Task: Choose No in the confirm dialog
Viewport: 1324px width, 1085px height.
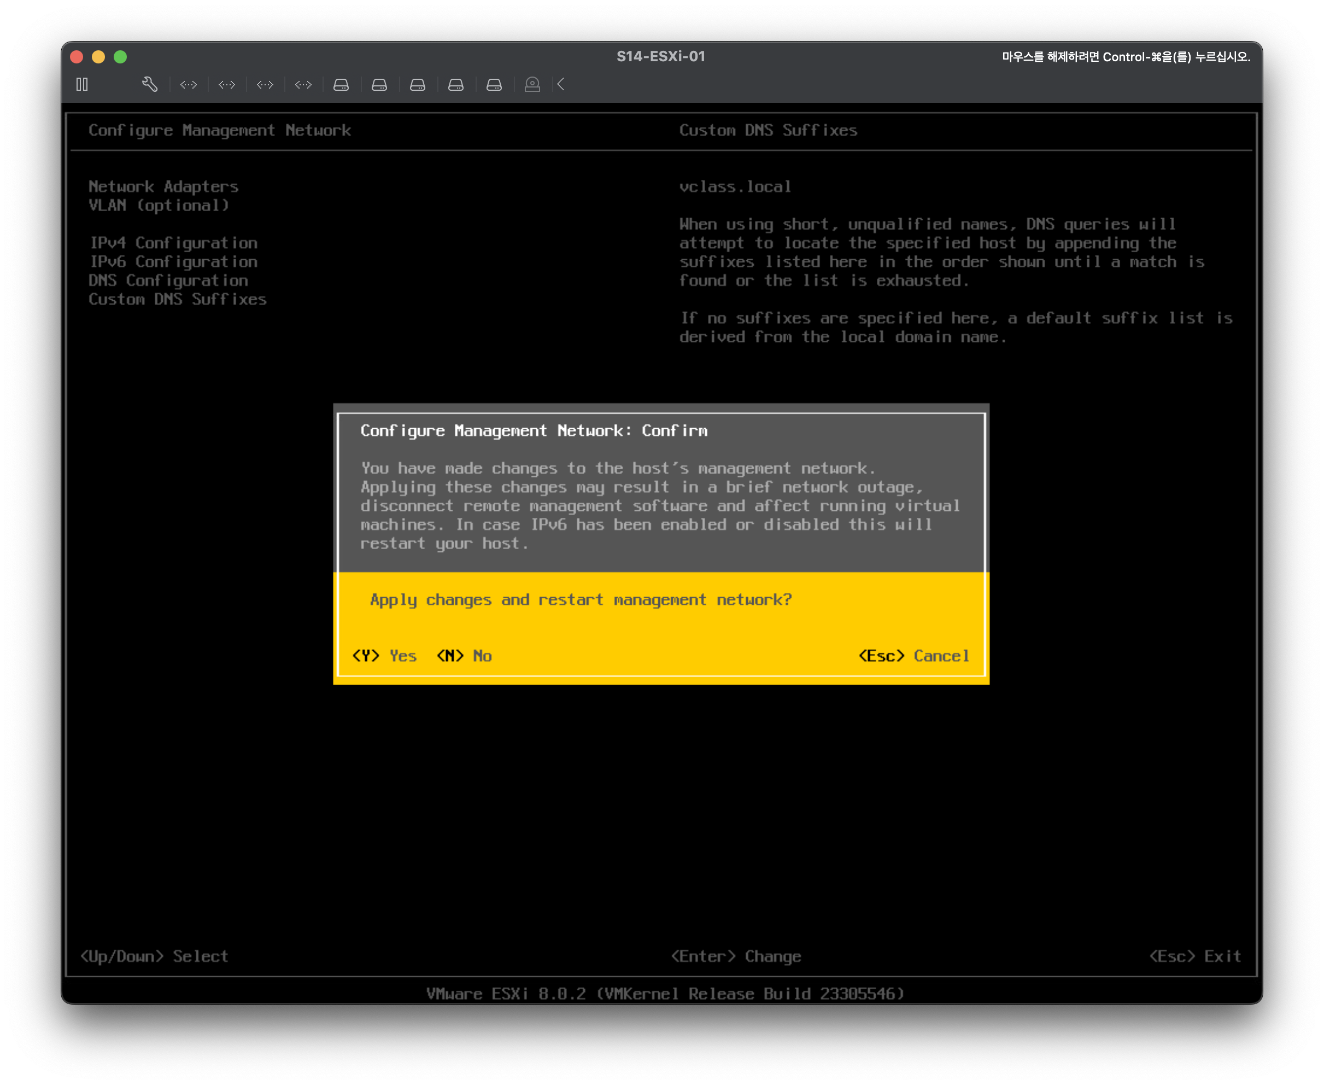Action: click(464, 656)
